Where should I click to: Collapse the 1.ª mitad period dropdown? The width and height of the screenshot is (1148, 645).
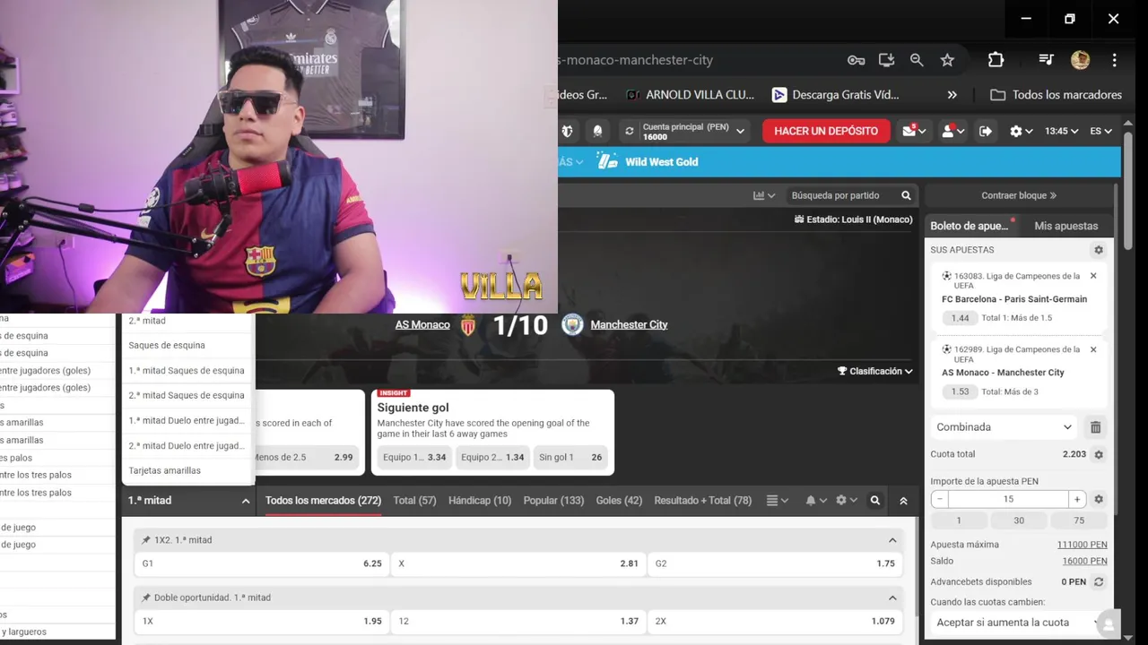[187, 501]
